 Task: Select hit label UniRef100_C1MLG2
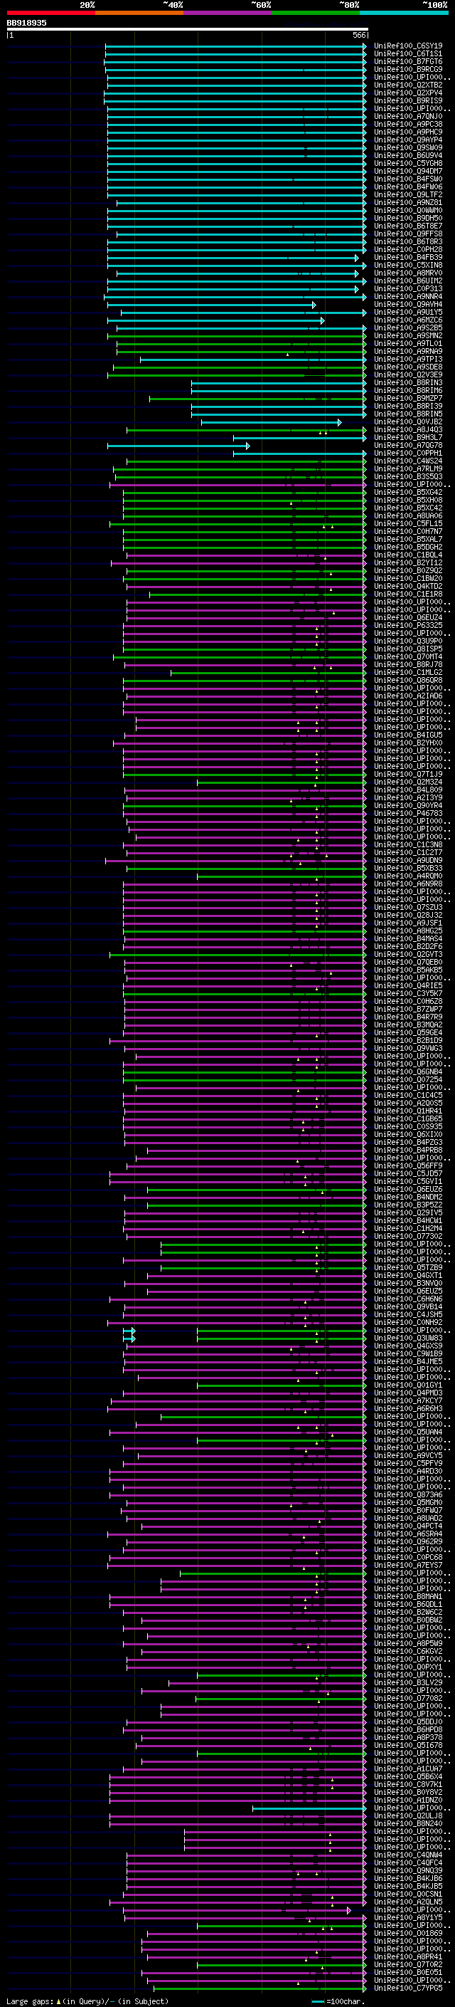tap(408, 672)
